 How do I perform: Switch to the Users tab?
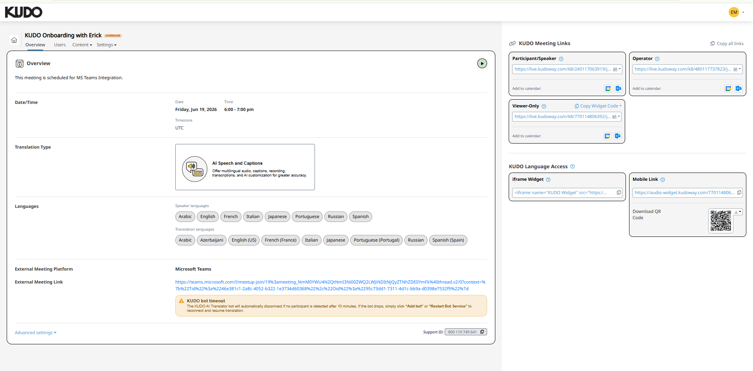[x=60, y=45]
